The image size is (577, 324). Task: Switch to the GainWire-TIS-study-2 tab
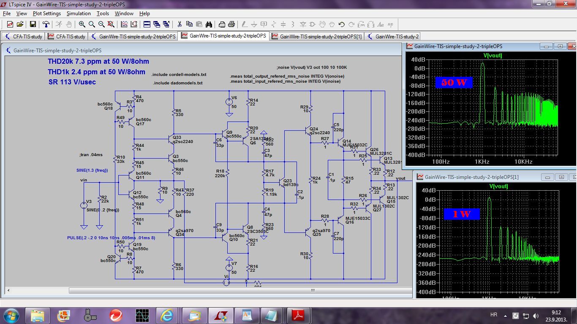[x=392, y=36]
